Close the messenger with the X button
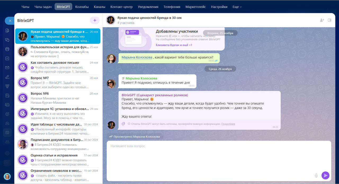 (x=10, y=21)
